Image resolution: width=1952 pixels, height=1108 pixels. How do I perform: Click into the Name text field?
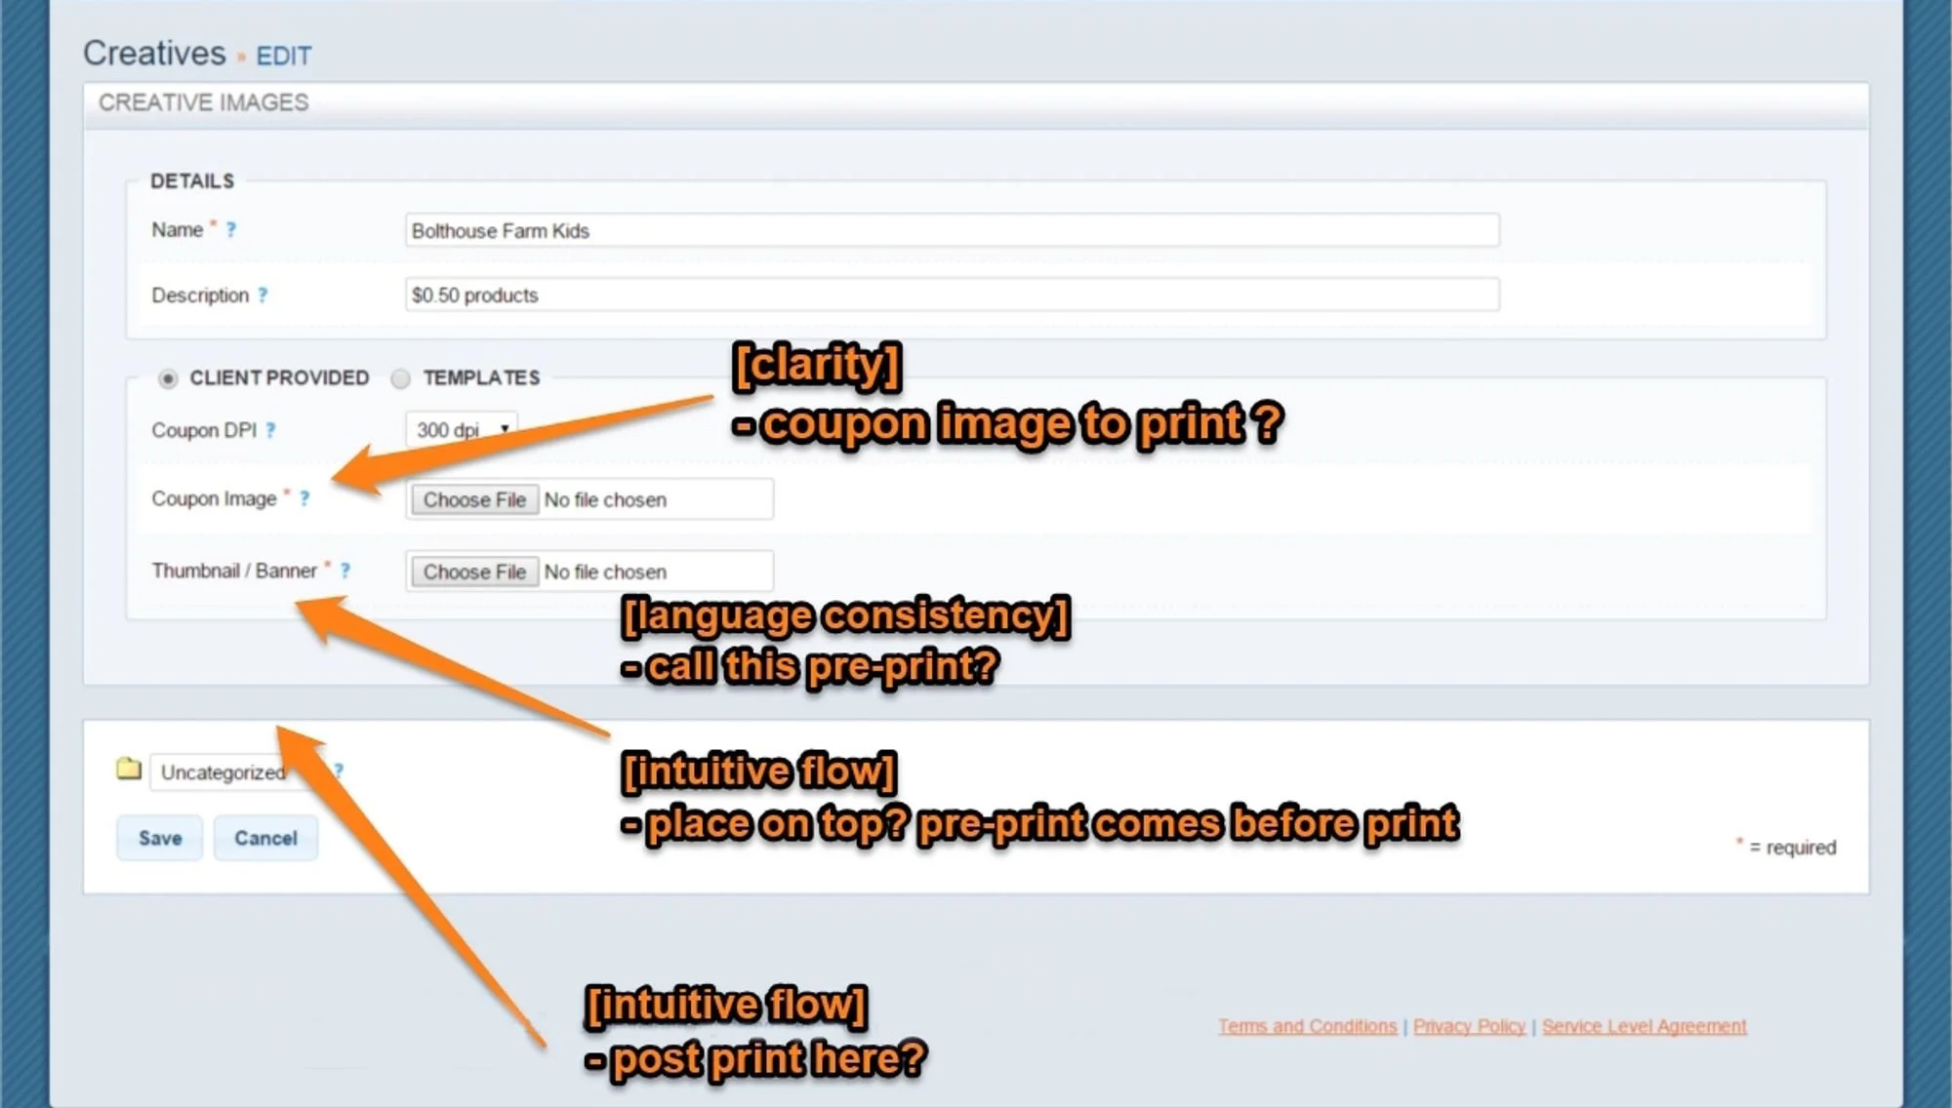(x=952, y=230)
